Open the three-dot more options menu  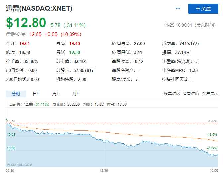coord(178,8)
